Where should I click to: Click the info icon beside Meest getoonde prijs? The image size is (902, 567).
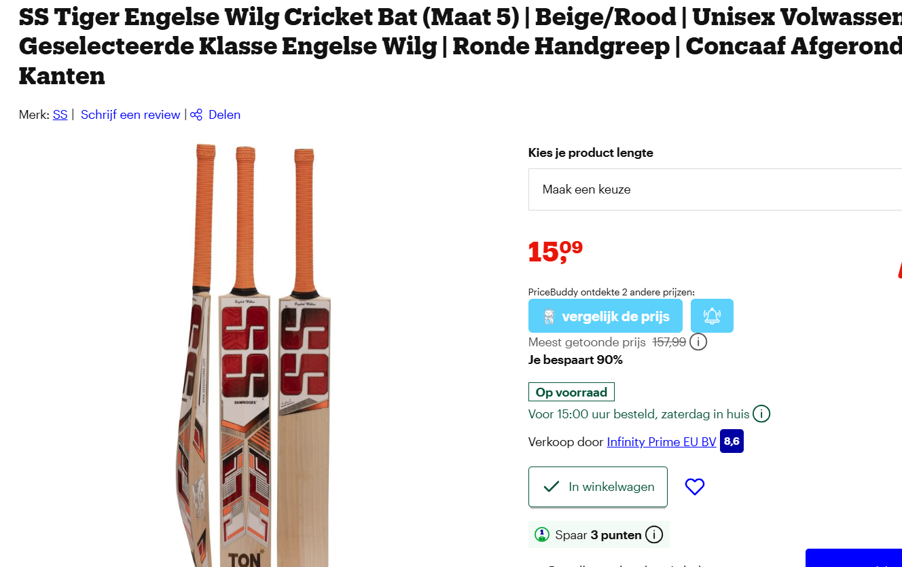(698, 342)
